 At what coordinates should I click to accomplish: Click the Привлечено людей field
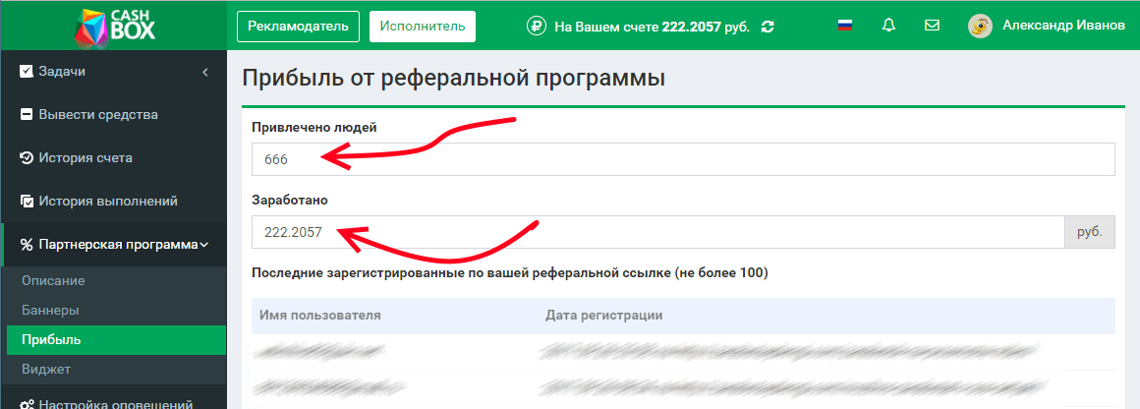682,159
